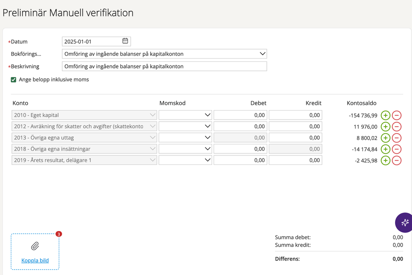Viewport: 412px width, 275px height.
Task: Remove the 2010 Eget kapital row
Action: pos(396,115)
